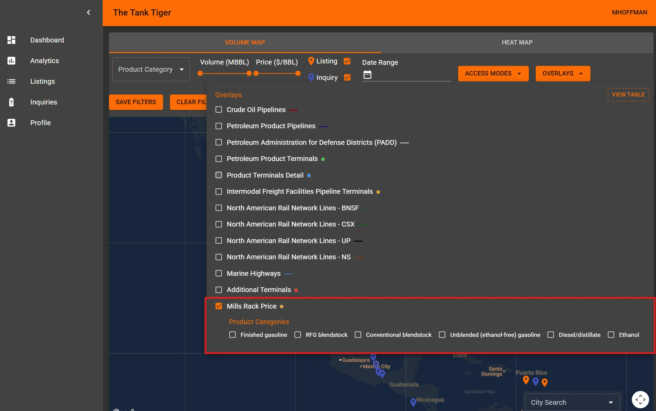Uncheck the Mills Rack Price overlay

219,306
